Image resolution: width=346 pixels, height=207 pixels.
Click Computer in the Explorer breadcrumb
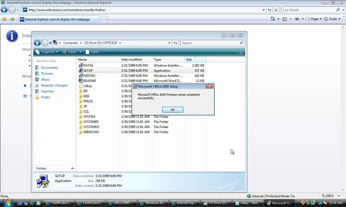(x=71, y=43)
